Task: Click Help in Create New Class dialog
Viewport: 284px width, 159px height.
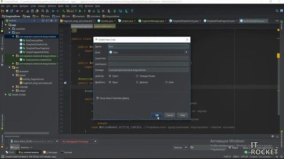Action: point(182,115)
